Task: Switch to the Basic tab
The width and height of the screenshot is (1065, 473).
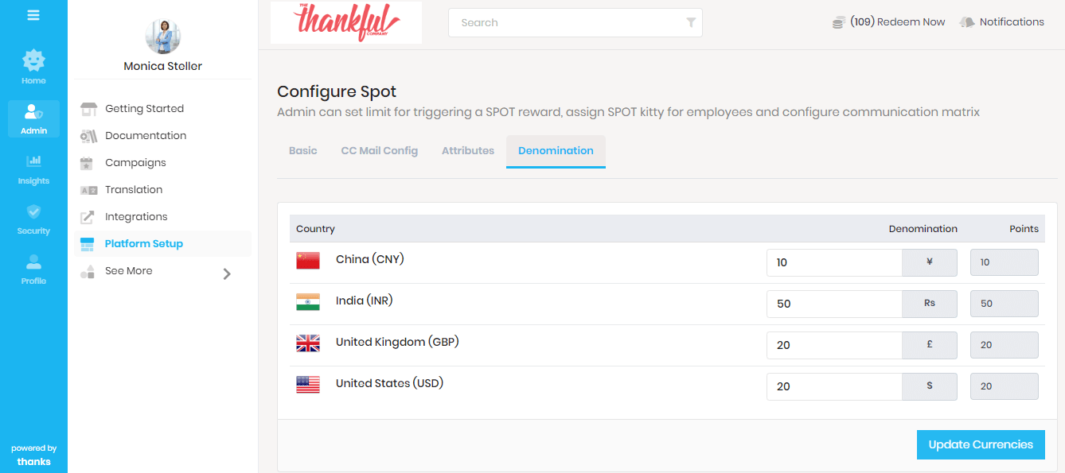Action: coord(302,151)
